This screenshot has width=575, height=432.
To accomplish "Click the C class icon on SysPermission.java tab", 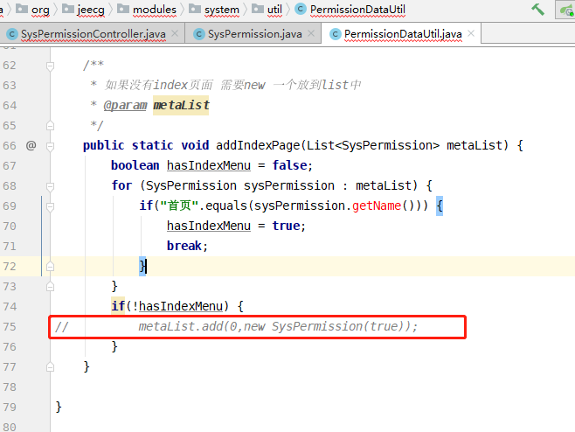I will (x=198, y=34).
